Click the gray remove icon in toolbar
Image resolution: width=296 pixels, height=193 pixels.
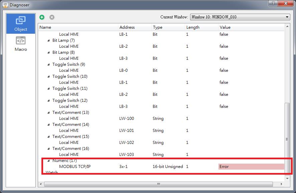52,17
